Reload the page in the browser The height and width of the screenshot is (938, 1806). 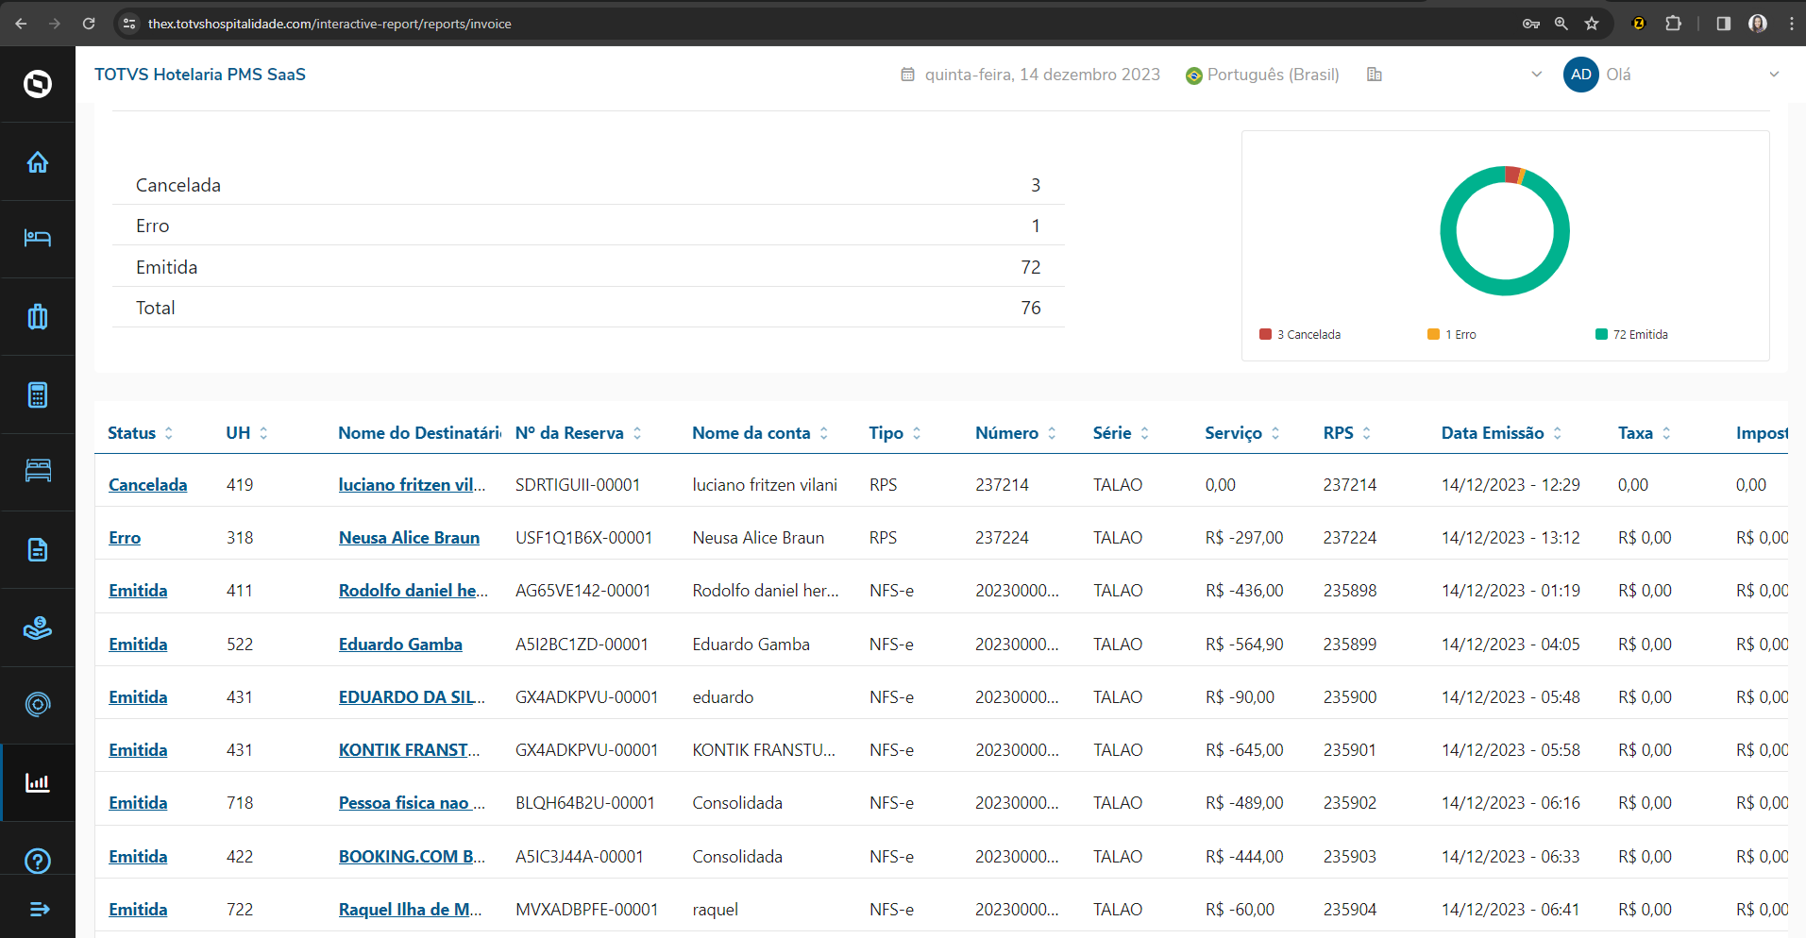click(89, 24)
